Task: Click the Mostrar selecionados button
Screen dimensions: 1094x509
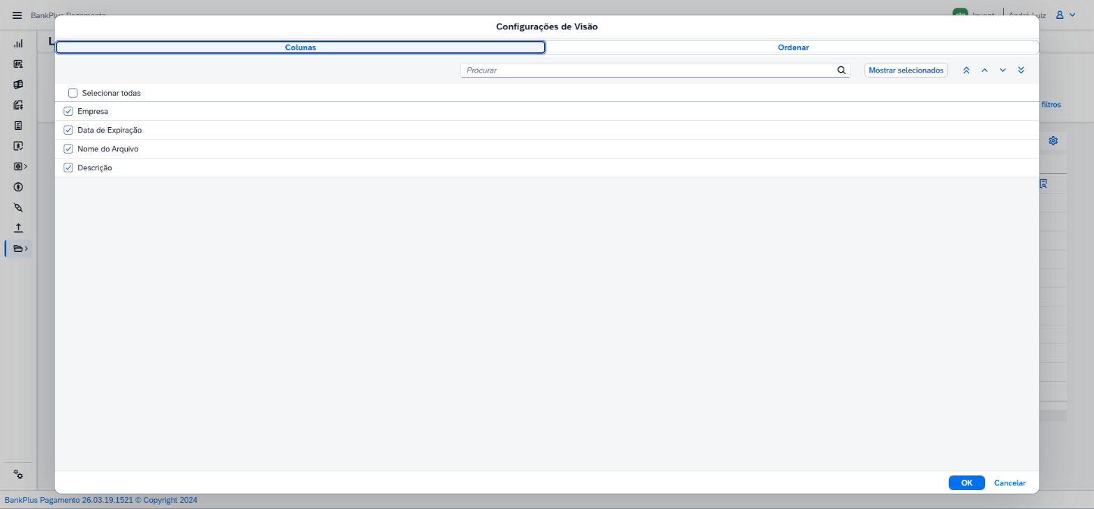Action: click(x=906, y=71)
